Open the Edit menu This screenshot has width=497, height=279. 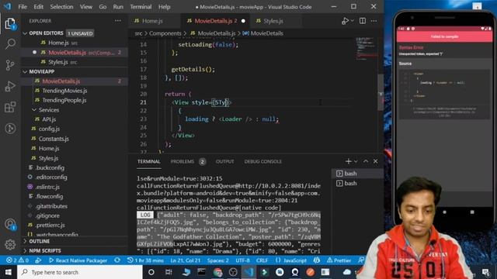click(38, 7)
